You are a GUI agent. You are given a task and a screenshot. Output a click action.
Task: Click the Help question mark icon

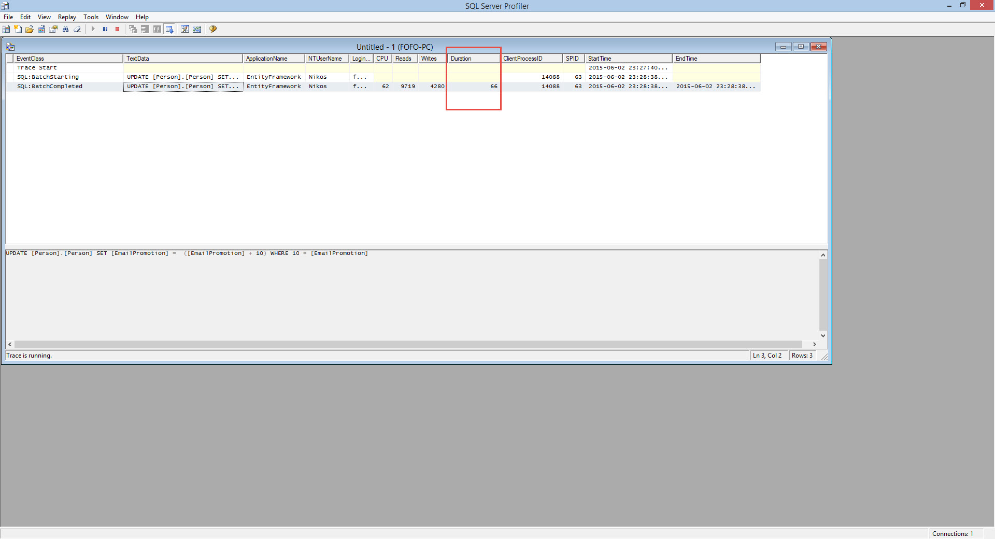pos(213,29)
